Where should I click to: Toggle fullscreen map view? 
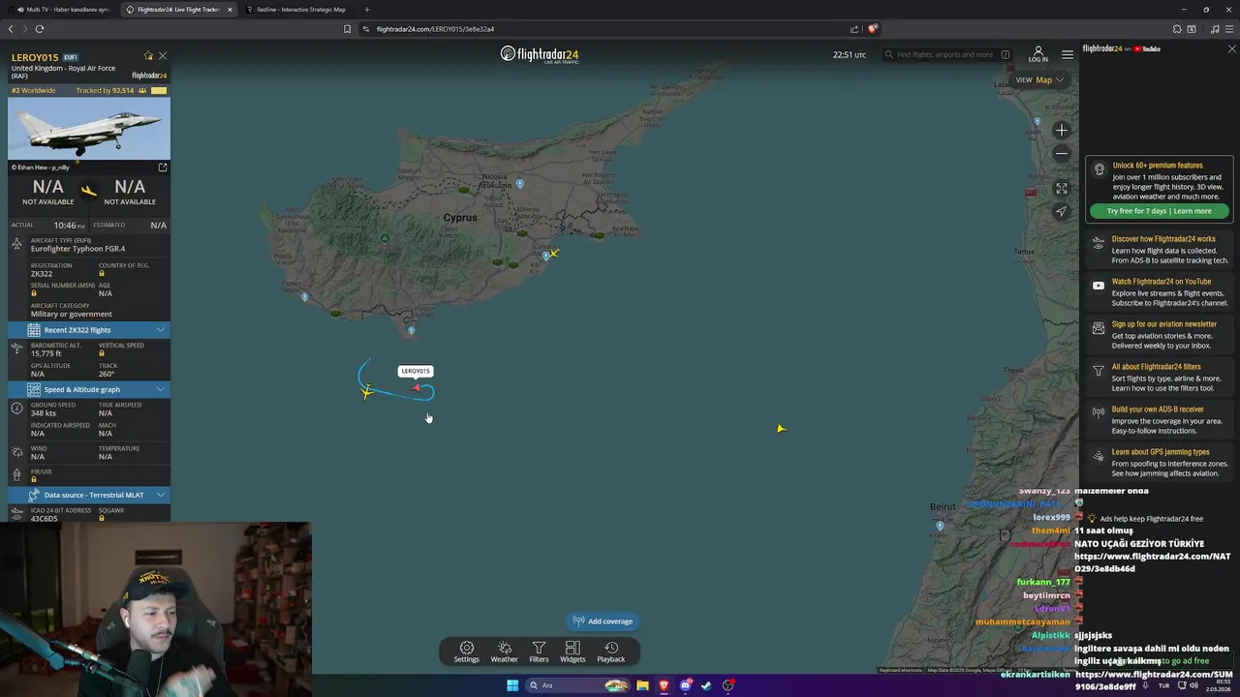click(x=1062, y=189)
